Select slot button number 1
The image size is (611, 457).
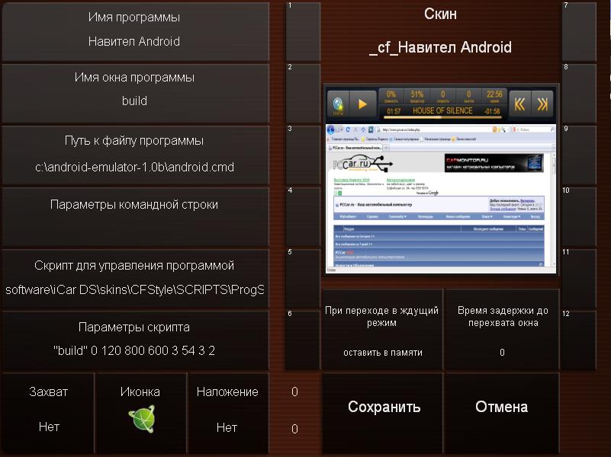303,31
